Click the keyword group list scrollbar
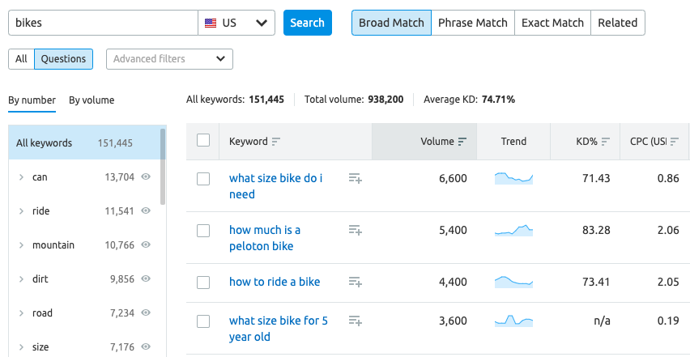This screenshot has width=690, height=357. click(x=163, y=166)
